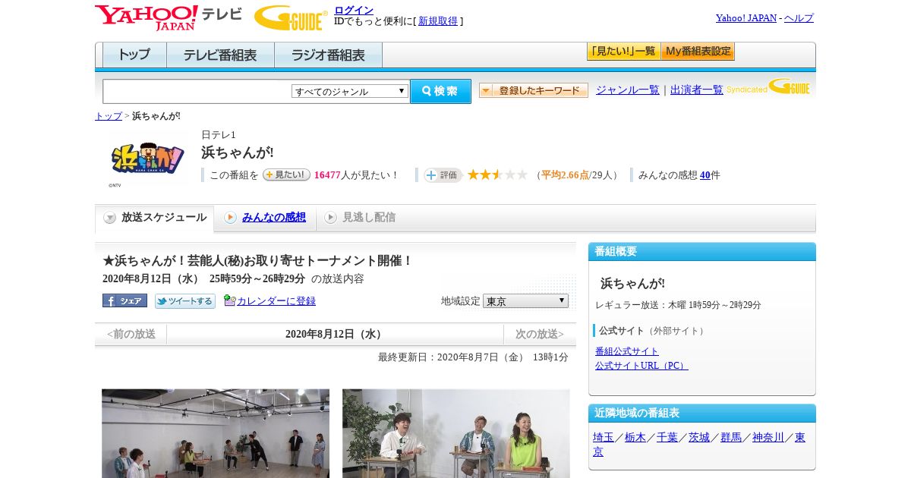Viewport: 911px width, 478px height.
Task: Click the magnifier 検索 button
Action: [440, 91]
